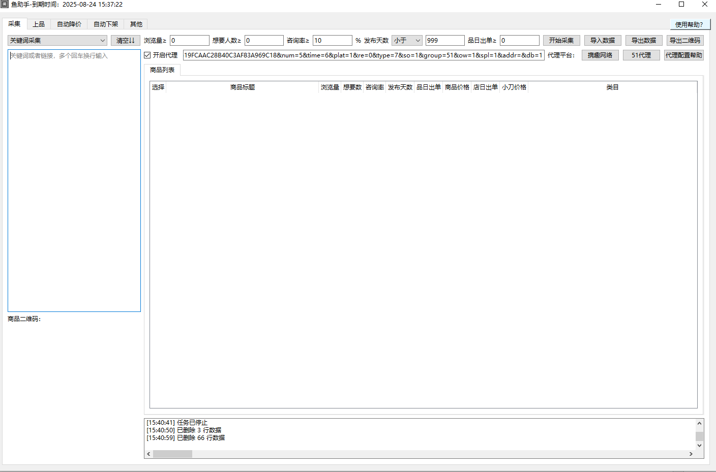Click the app icon in title bar

[5, 4]
